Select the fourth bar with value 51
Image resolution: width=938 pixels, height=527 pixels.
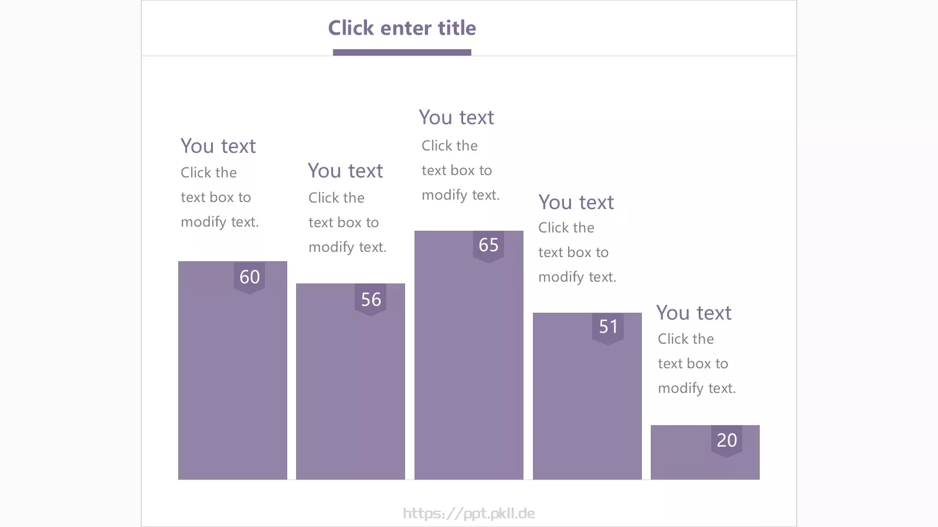(x=587, y=396)
